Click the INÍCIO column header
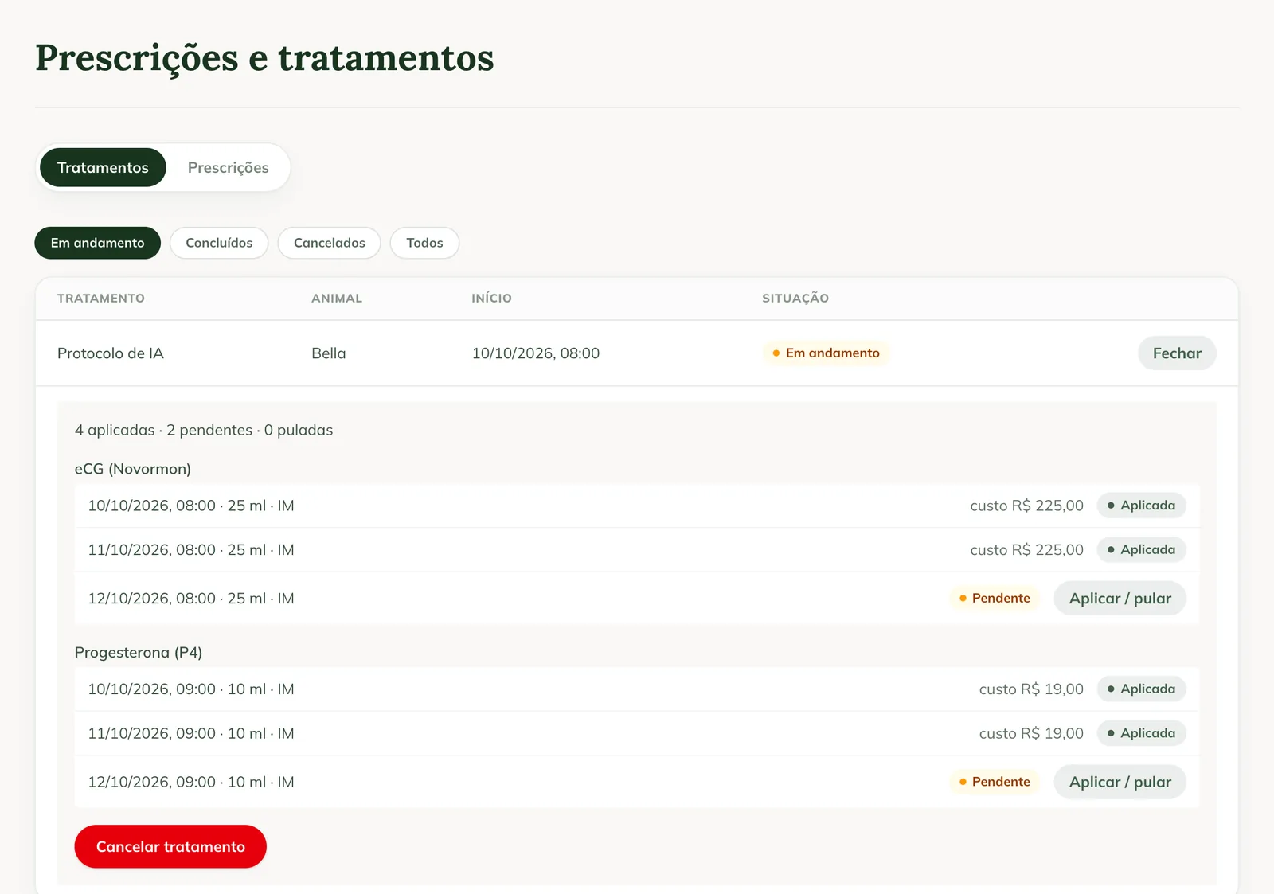Screen dimensions: 1274x894 [491, 299]
